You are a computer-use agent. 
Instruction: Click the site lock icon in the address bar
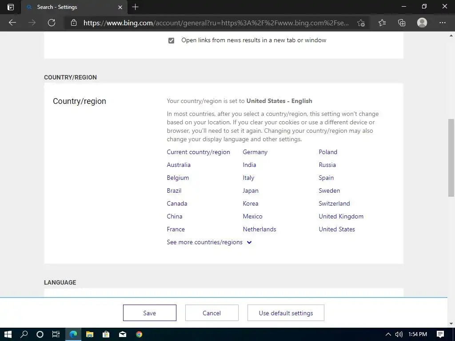point(74,23)
